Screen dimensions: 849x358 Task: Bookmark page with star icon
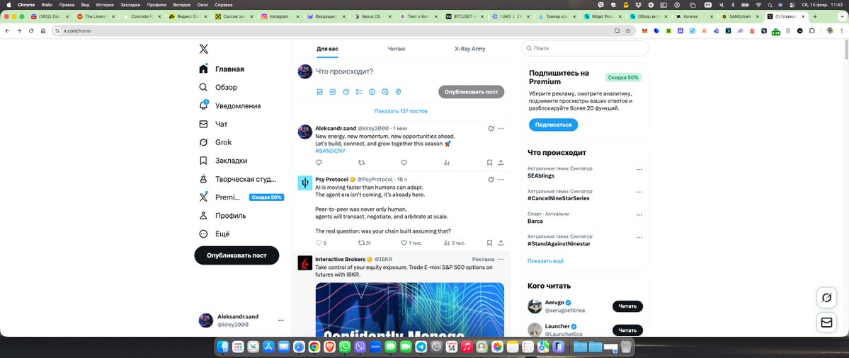click(x=628, y=31)
